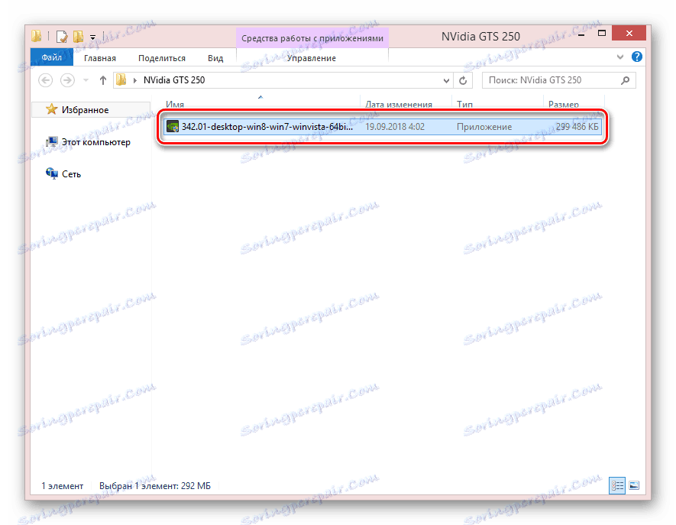Minimize the NVidia GTS 250 window
Image resolution: width=676 pixels, height=525 pixels.
(581, 34)
